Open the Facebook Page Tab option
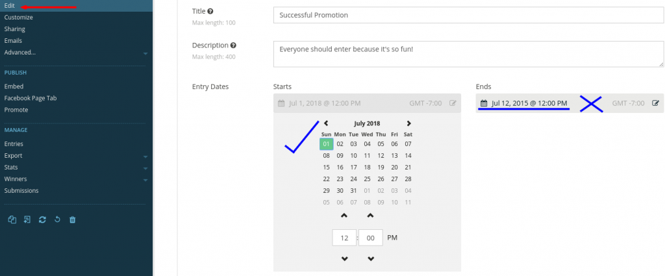 [31, 98]
